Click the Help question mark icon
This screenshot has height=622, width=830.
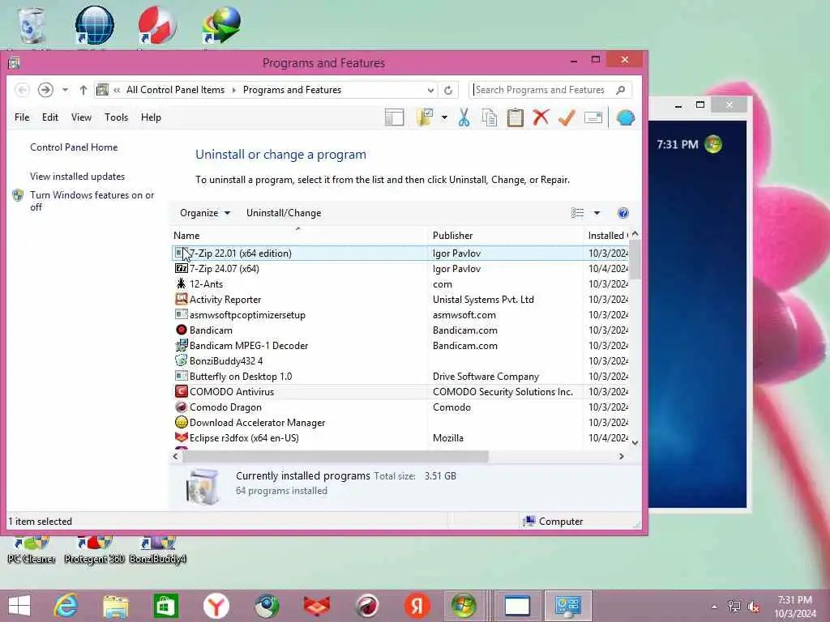click(623, 213)
